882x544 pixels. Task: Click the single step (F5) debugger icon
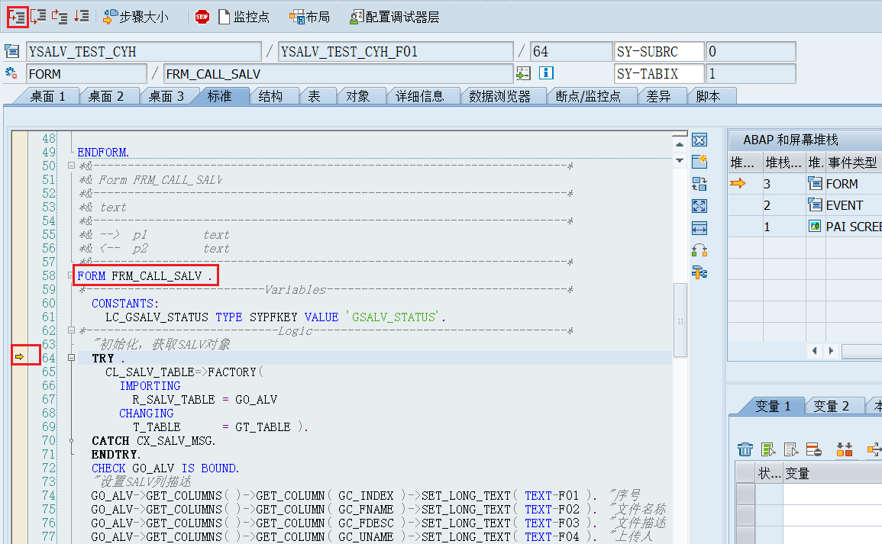coord(18,16)
